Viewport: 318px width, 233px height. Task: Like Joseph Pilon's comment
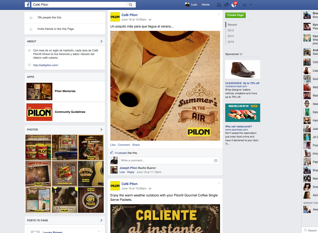pos(122,172)
